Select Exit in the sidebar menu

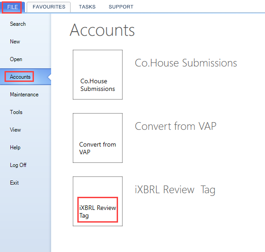point(14,183)
